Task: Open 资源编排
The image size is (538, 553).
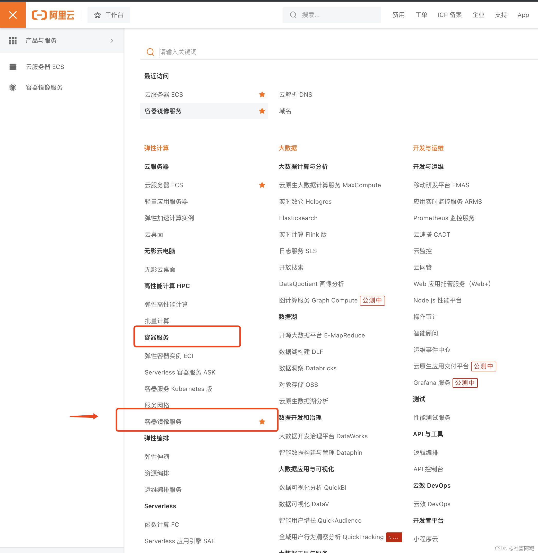Action: coord(157,473)
